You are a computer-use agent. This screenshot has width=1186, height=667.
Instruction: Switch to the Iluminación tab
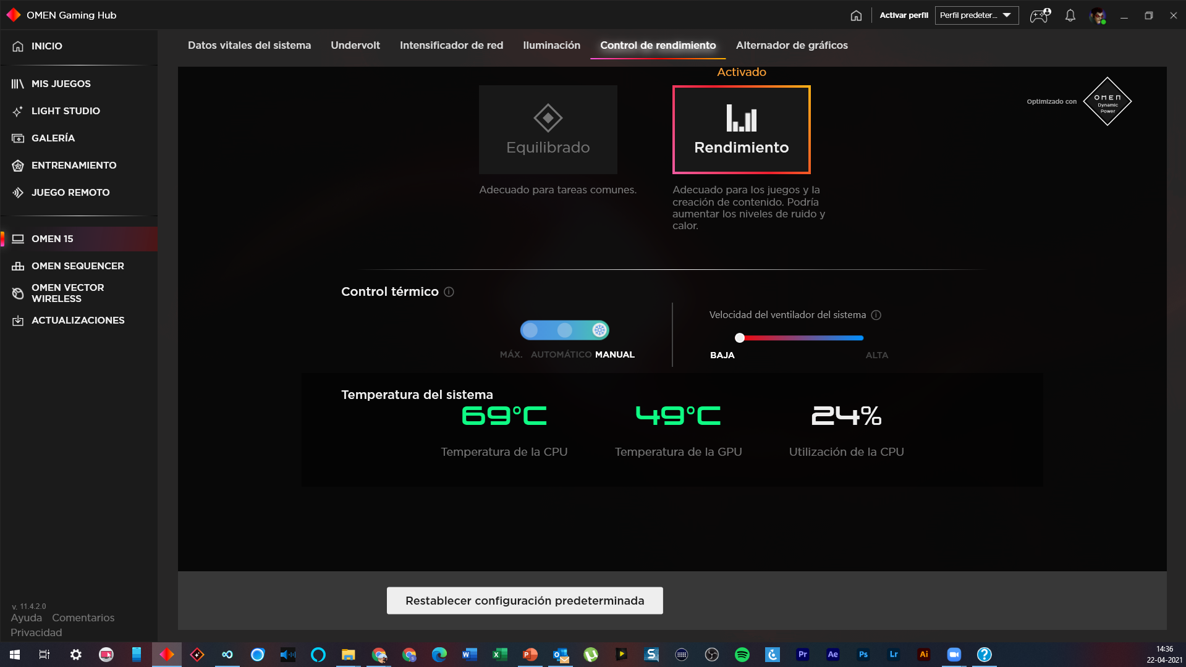tap(551, 45)
